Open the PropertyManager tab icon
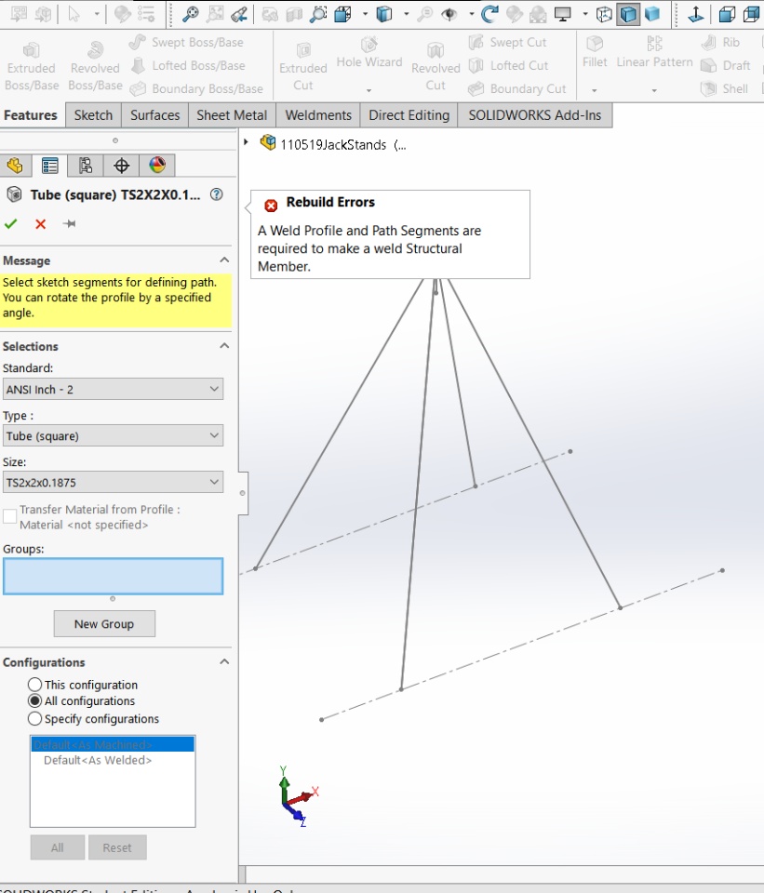This screenshot has width=764, height=893. pyautogui.click(x=50, y=166)
